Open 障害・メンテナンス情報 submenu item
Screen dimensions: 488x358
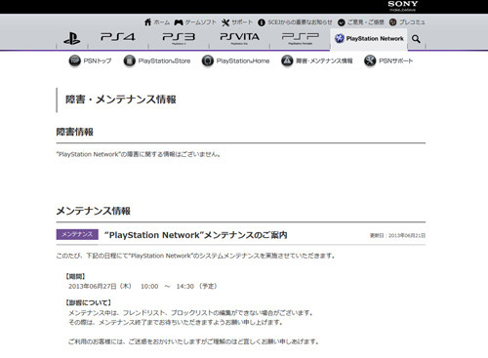[x=324, y=60]
